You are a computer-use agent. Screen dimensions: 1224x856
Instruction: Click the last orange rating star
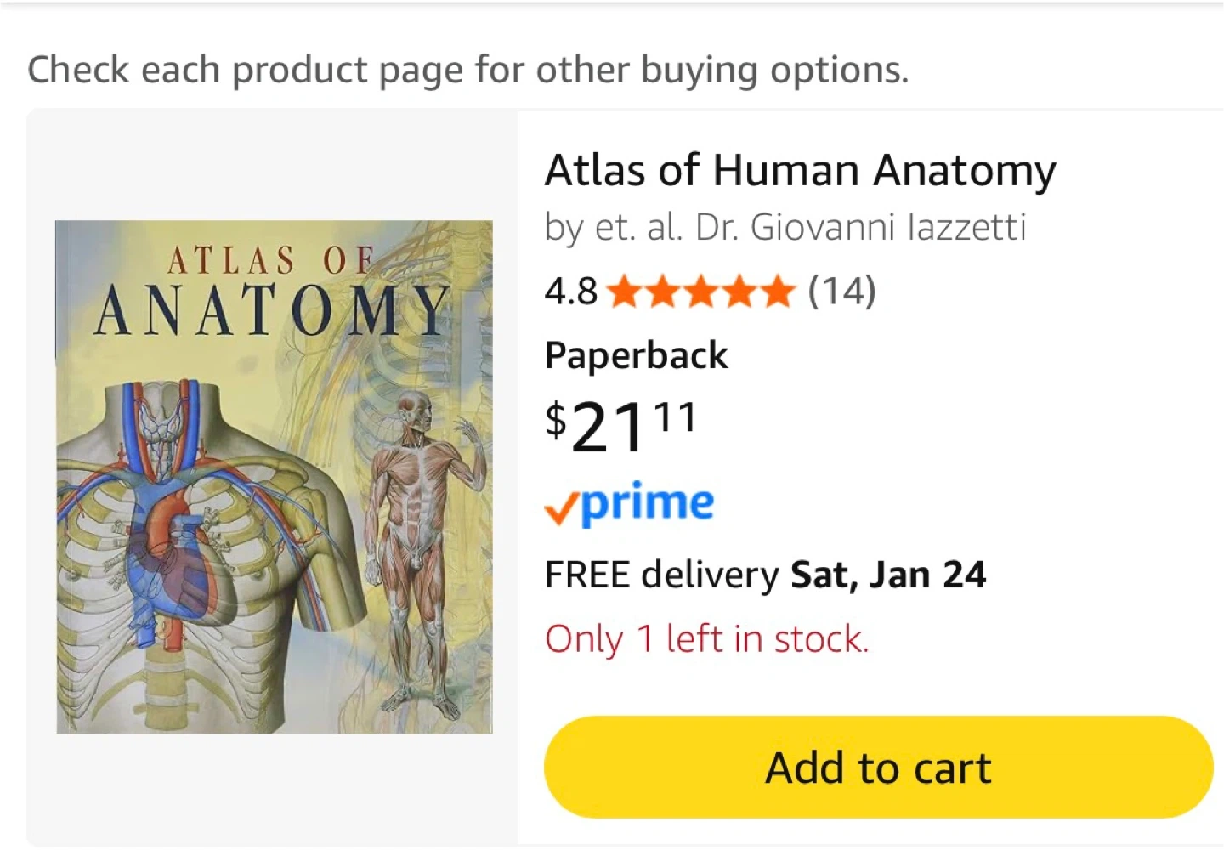click(x=777, y=292)
